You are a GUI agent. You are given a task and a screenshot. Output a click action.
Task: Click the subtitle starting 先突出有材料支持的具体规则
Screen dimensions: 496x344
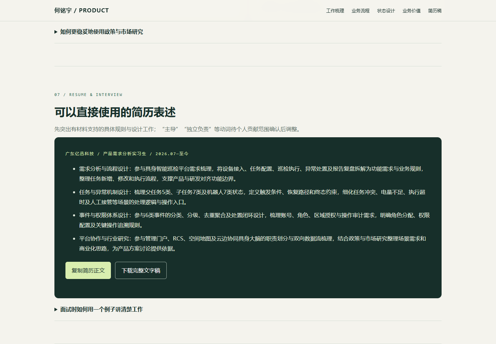(x=178, y=129)
